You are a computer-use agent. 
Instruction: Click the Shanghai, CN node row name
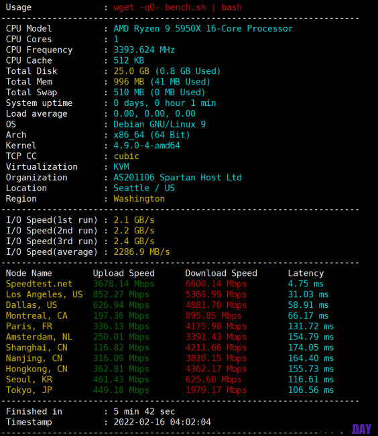pyautogui.click(x=36, y=347)
